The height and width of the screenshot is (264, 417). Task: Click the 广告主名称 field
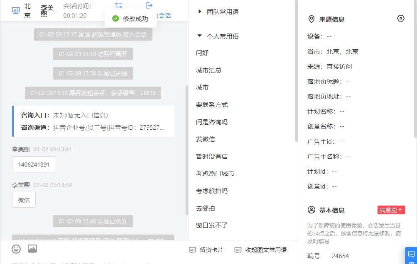[329, 157]
